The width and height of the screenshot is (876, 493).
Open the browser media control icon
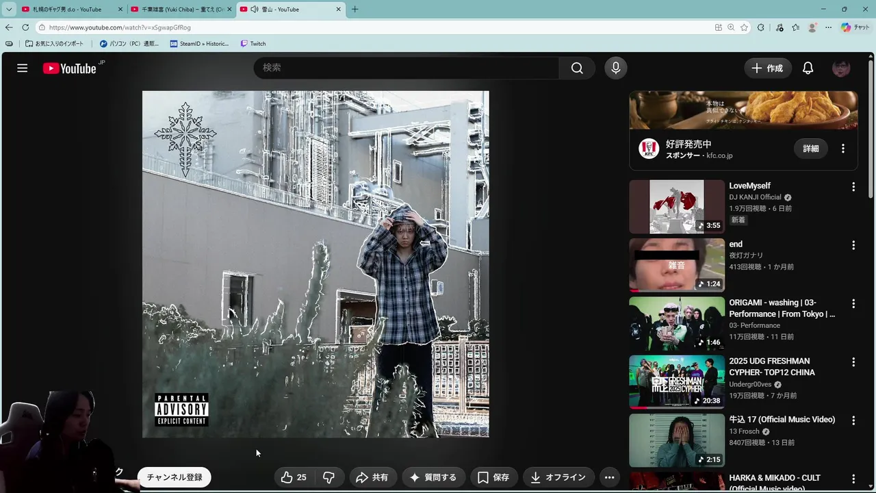click(x=779, y=27)
